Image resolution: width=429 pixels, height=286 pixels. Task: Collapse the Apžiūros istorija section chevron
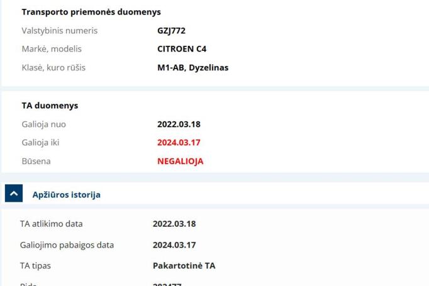click(14, 194)
